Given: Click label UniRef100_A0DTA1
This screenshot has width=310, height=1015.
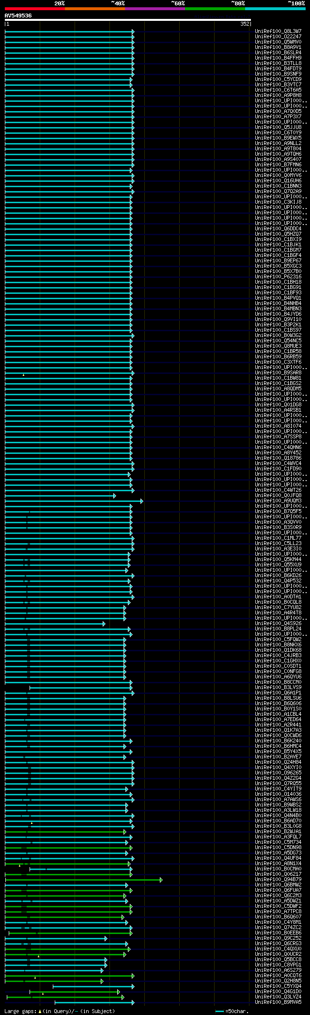Looking at the screenshot, I should point(278,596).
